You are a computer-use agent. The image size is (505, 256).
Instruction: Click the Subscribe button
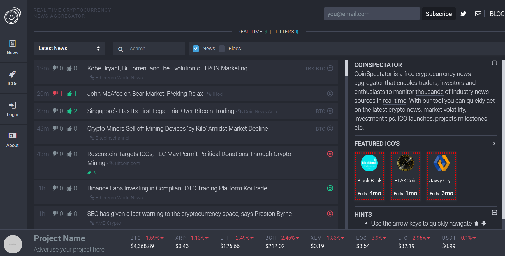(x=439, y=14)
